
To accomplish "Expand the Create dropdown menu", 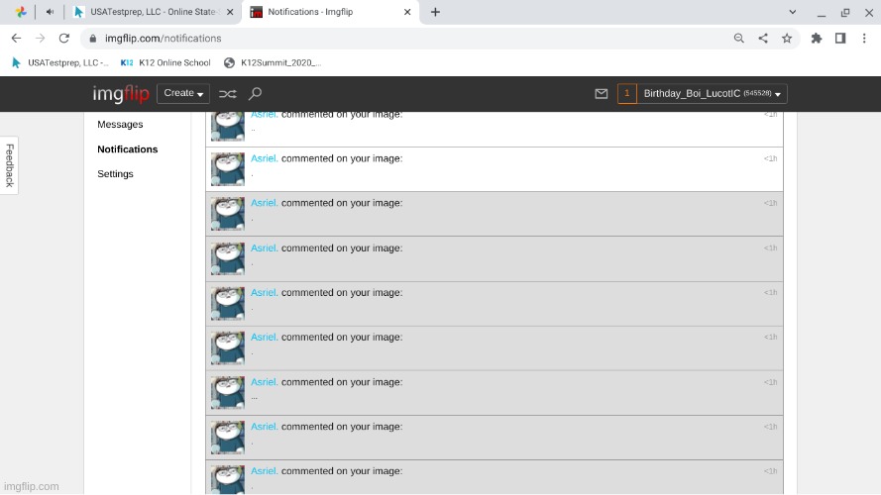I will point(183,94).
